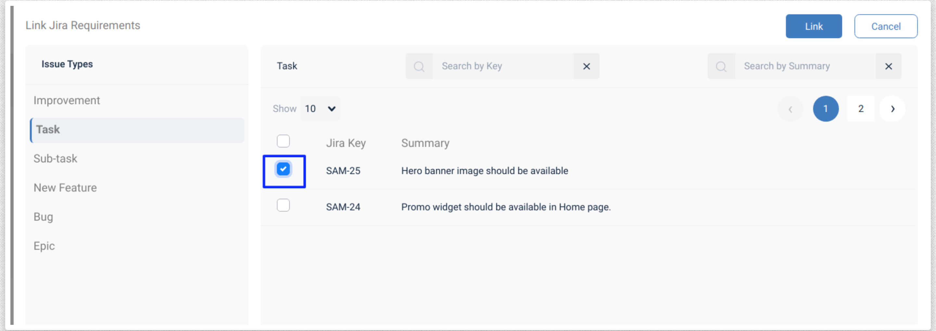Select Improvement issue type
936x331 pixels.
67,101
